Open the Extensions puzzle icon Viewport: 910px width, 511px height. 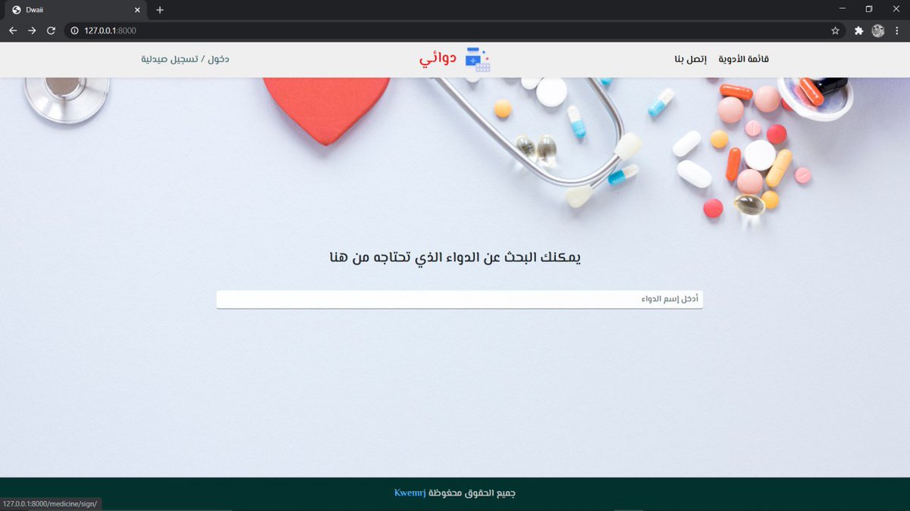pyautogui.click(x=858, y=30)
